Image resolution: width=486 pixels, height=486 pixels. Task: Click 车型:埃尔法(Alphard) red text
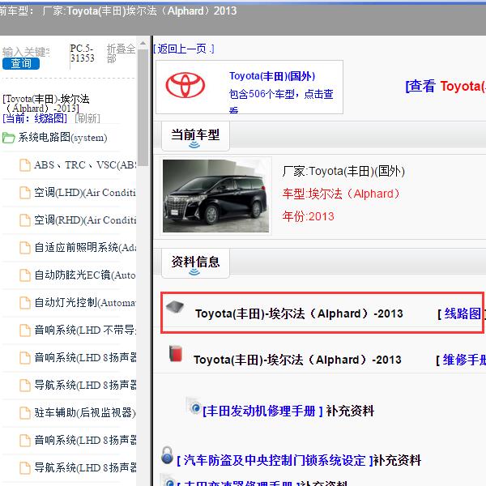click(x=341, y=194)
